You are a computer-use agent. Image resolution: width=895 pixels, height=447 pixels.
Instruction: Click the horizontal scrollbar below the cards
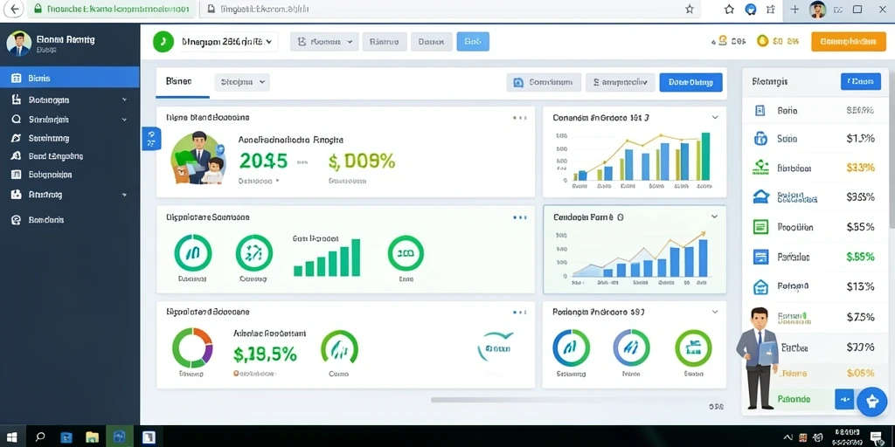(579, 400)
